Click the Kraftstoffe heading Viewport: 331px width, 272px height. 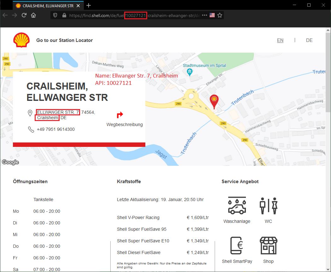(x=129, y=182)
